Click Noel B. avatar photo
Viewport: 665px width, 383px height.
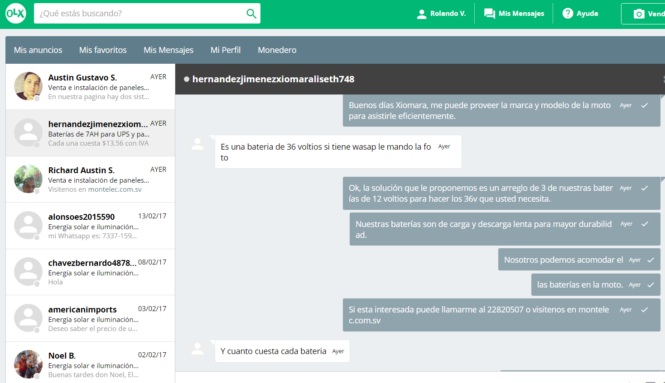[x=28, y=364]
